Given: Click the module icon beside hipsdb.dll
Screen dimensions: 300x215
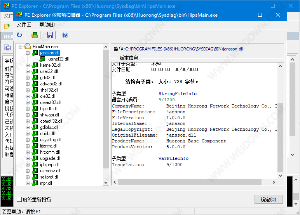Looking at the screenshot, I should [35, 109].
